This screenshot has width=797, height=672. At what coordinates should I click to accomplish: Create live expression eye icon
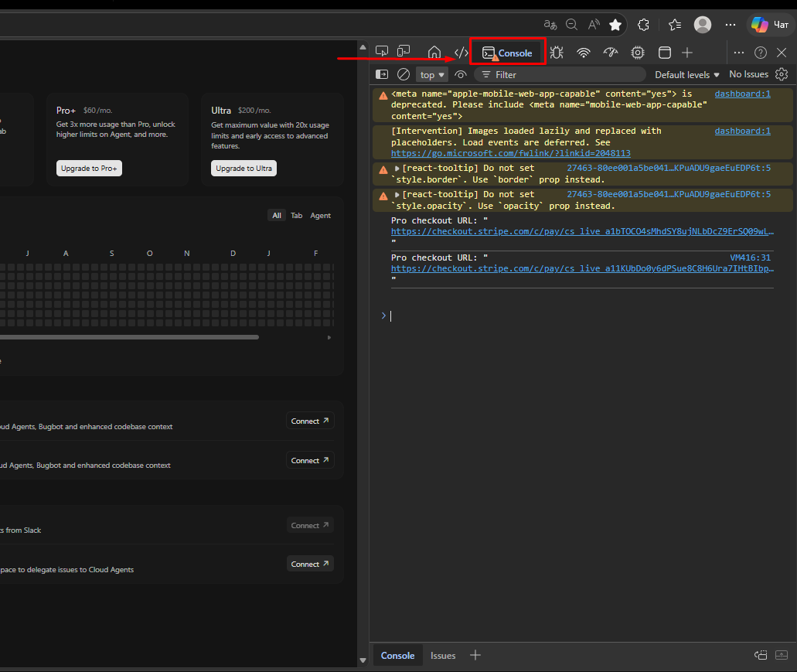tap(461, 75)
